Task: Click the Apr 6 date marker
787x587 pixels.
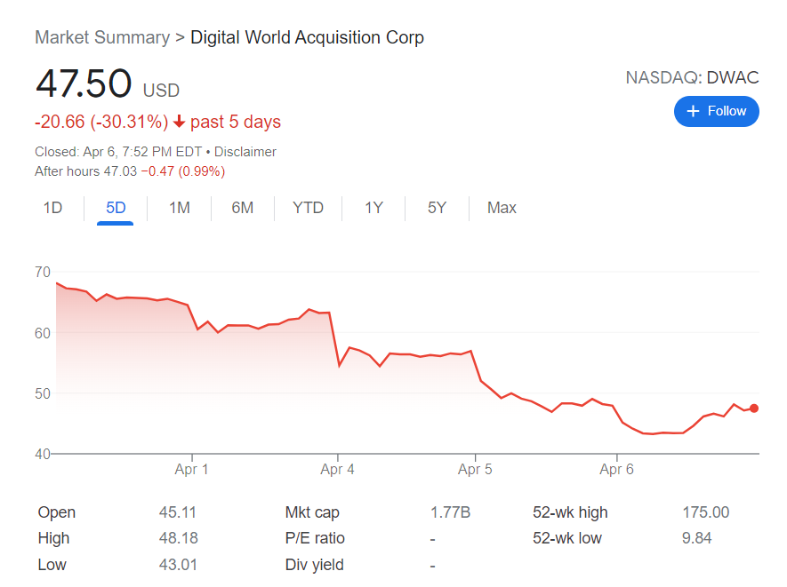Action: pyautogui.click(x=616, y=469)
